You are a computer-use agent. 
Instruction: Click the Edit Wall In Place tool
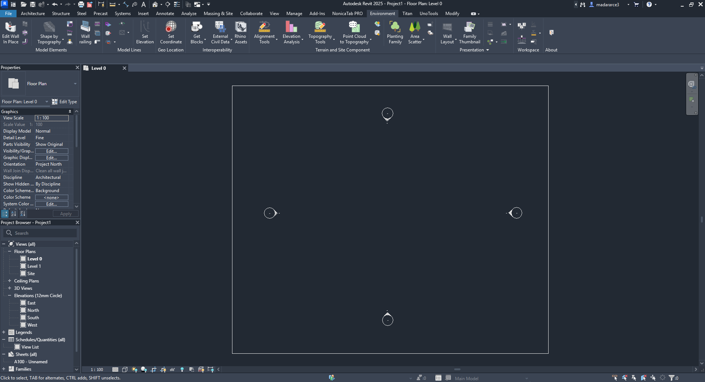point(11,32)
